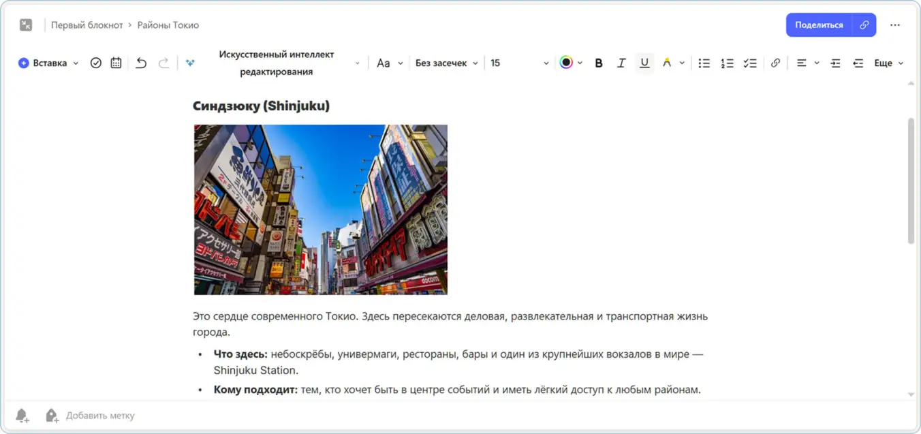
Task: Enable bulleted list formatting
Action: pos(704,63)
